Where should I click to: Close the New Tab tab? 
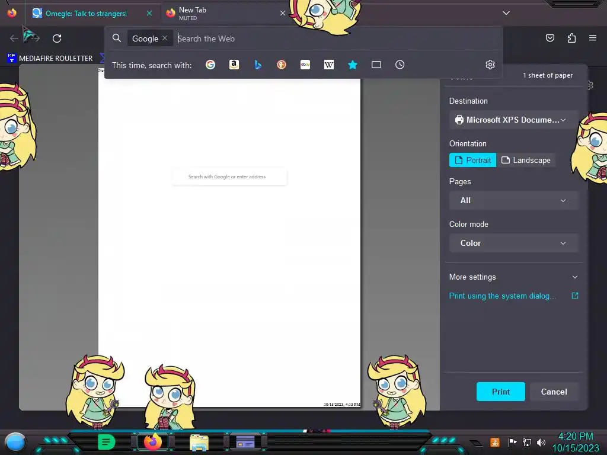point(283,13)
